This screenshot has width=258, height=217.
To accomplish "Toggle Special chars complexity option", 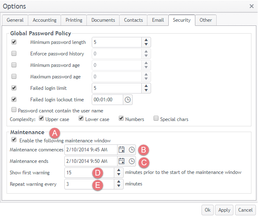I will (x=156, y=119).
